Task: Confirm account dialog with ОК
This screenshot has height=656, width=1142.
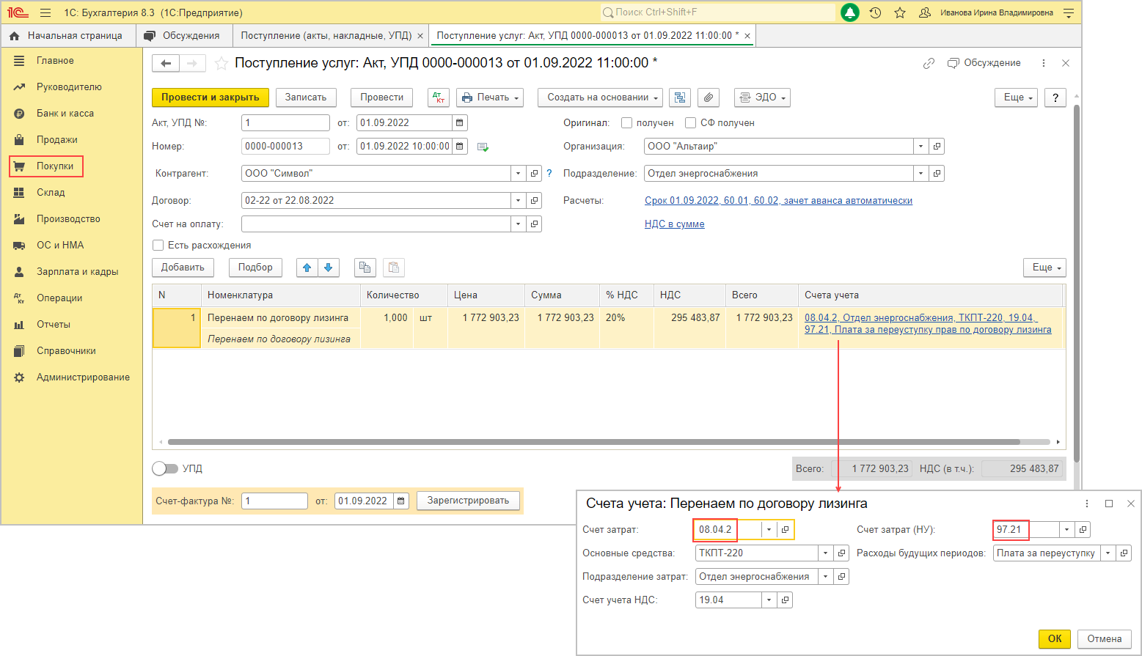Action: click(1055, 639)
